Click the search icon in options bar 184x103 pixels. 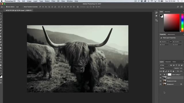click(178, 7)
